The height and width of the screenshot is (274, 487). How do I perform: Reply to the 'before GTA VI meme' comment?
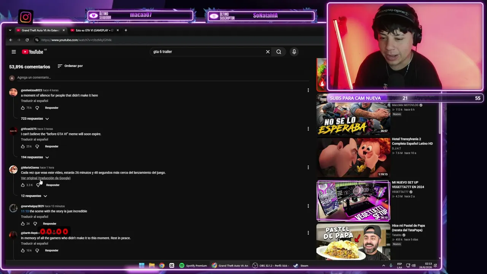[52, 147]
